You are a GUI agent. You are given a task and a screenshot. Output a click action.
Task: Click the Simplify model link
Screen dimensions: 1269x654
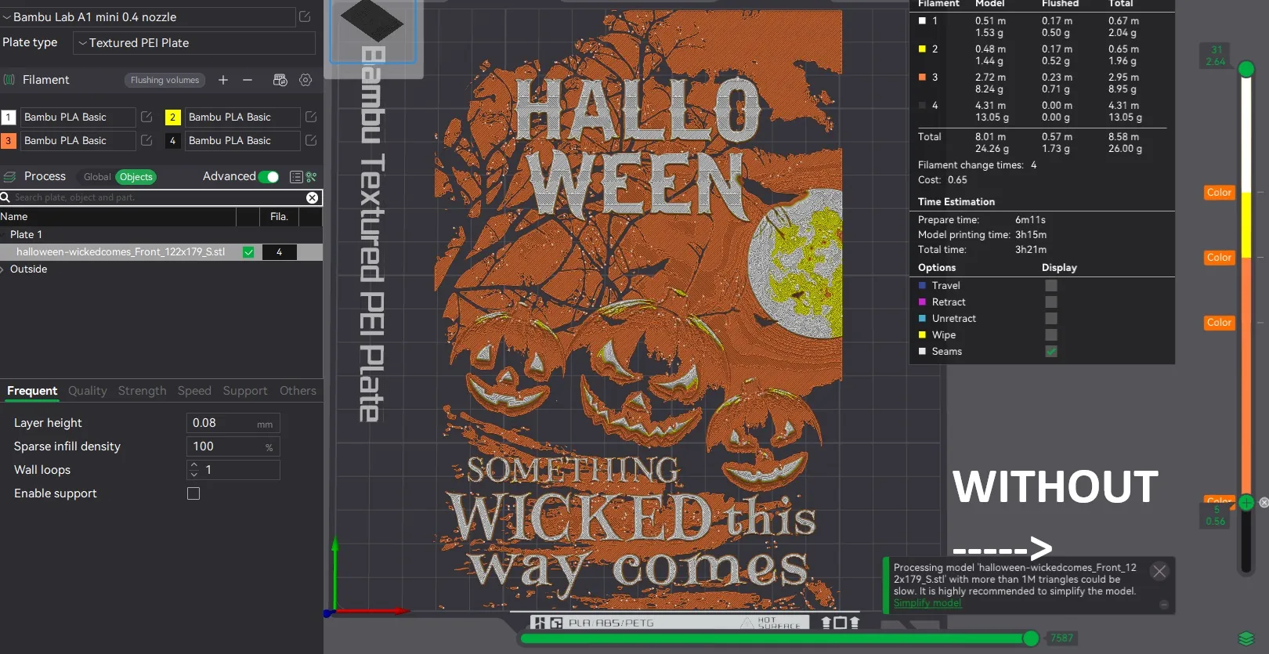click(x=927, y=603)
